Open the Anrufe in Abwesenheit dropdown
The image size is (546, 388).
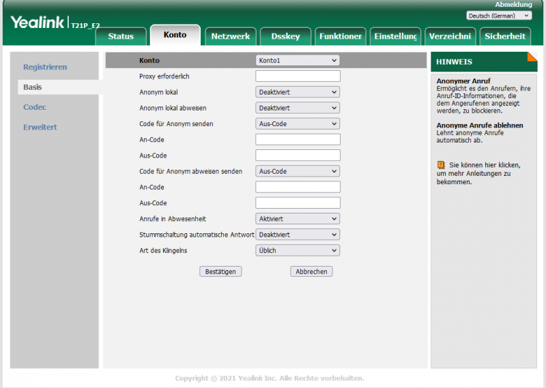point(298,219)
